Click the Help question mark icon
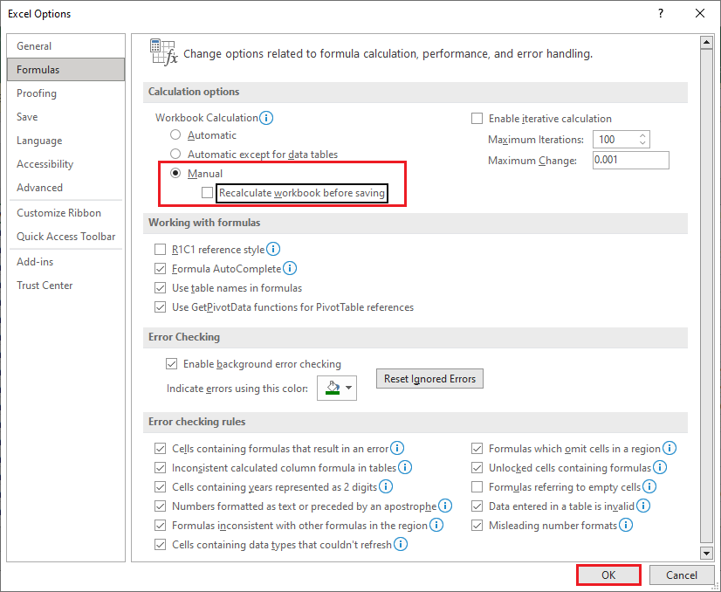Screen dimensions: 721x592 click(661, 13)
